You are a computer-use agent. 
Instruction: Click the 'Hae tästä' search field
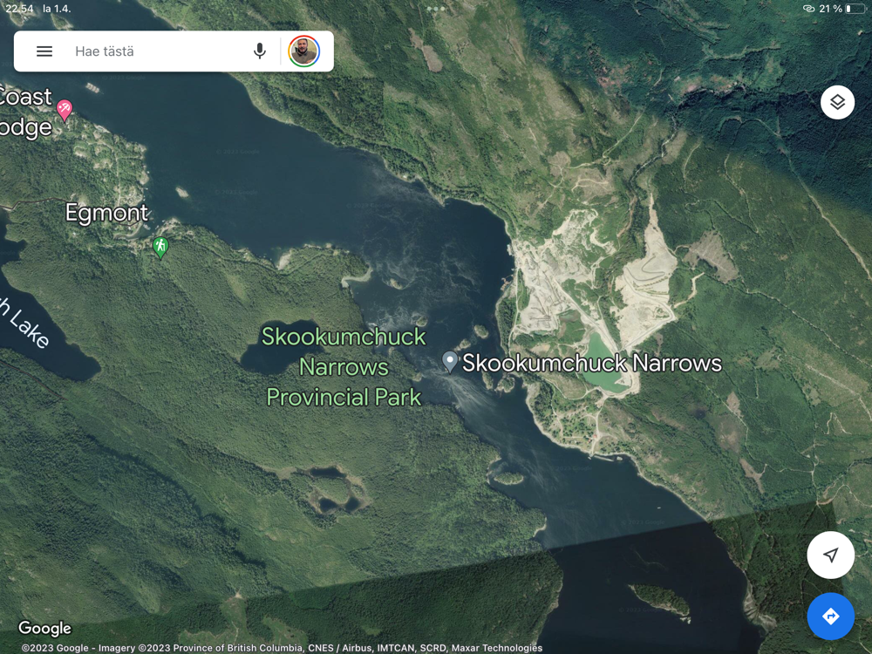(157, 51)
